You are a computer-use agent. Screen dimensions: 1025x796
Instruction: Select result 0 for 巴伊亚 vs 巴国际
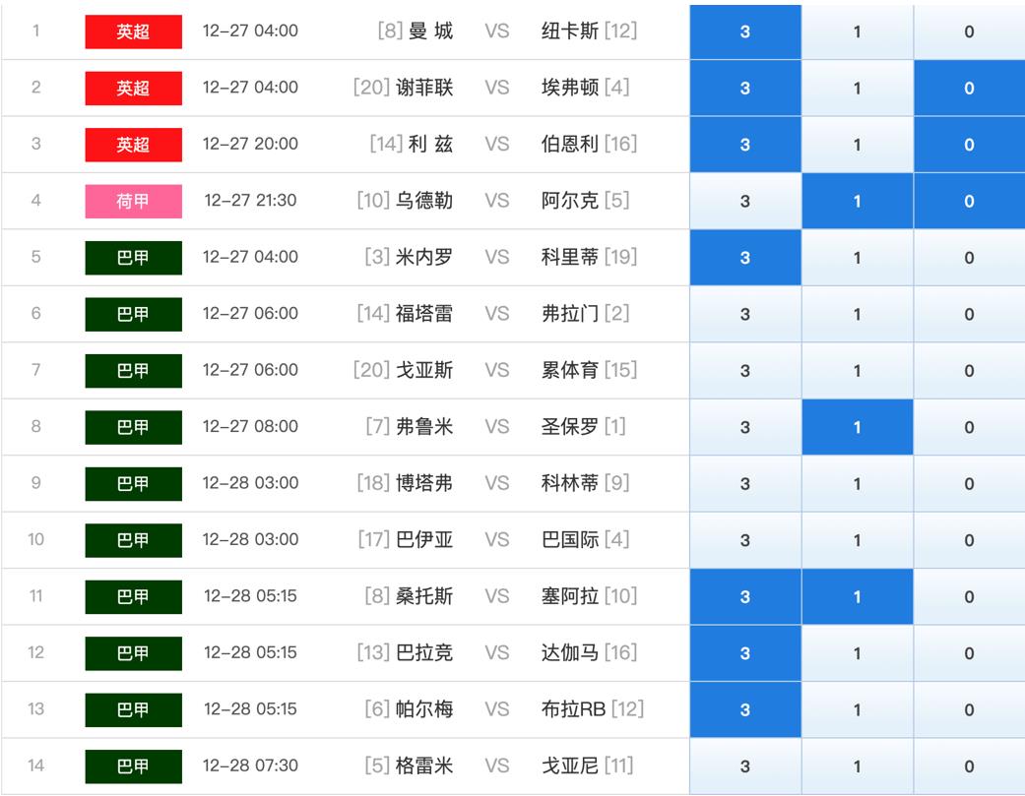point(970,540)
